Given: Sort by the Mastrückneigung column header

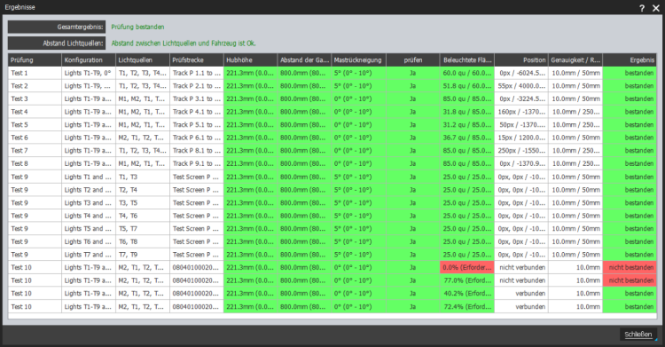Looking at the screenshot, I should click(x=358, y=59).
